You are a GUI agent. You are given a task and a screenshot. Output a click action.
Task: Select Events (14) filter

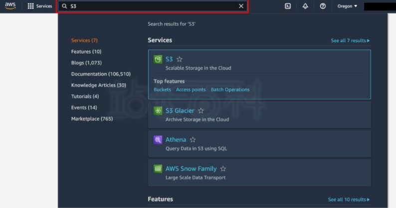(84, 107)
